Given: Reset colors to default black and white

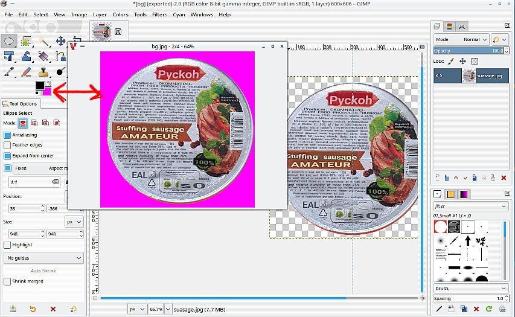Looking at the screenshot, I should tap(37, 94).
